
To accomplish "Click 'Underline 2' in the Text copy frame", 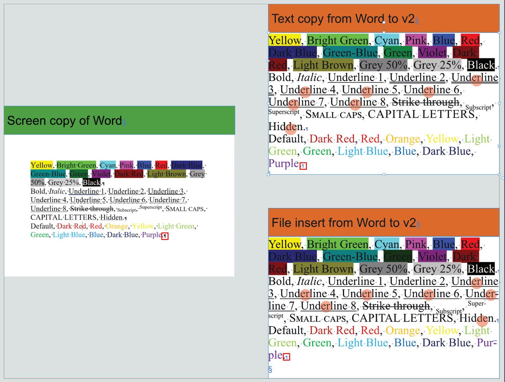I will [x=417, y=77].
